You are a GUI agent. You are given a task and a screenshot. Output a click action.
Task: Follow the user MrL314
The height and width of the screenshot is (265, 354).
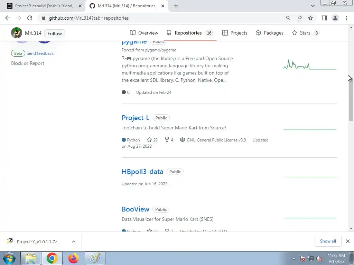coord(55,33)
